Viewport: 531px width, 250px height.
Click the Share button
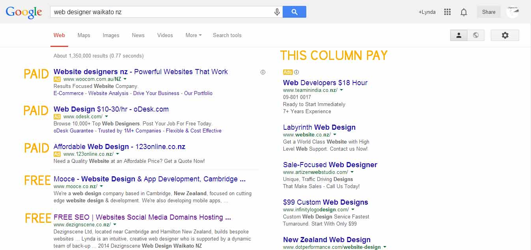(488, 12)
